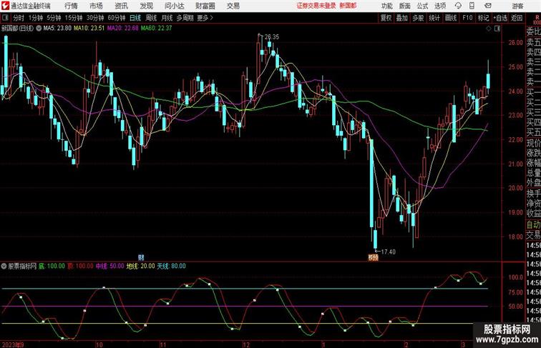This screenshot has width=541, height=348.
Task: Open the 多周期 view tab
Action: tap(185, 18)
